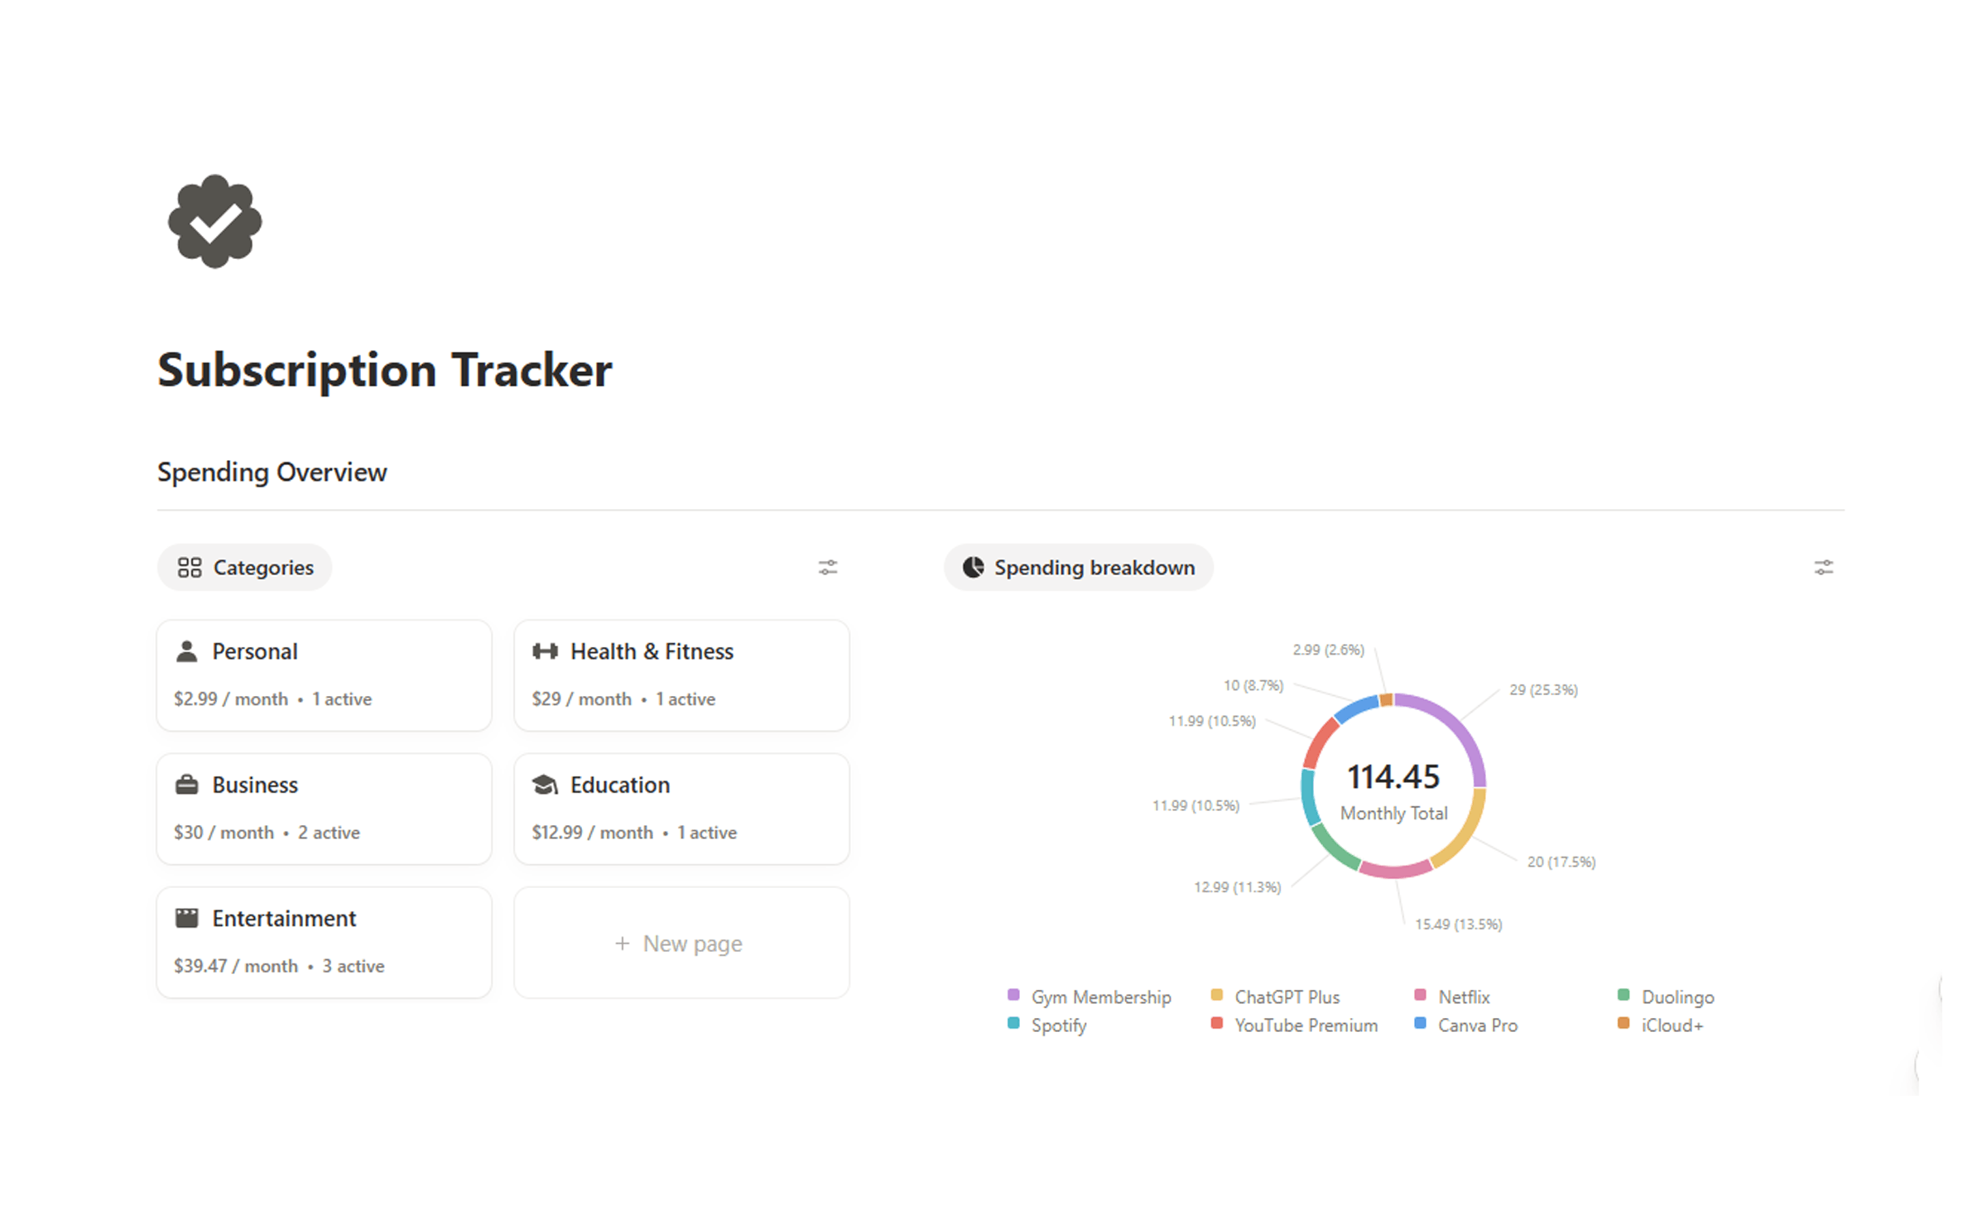Select the Spending breakdown view tab
This screenshot has height=1229, width=1987.
click(1078, 567)
